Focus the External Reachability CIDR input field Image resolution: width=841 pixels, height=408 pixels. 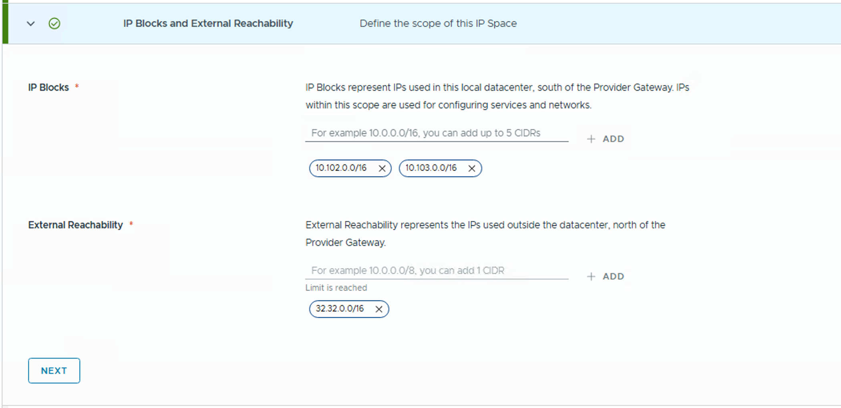437,271
